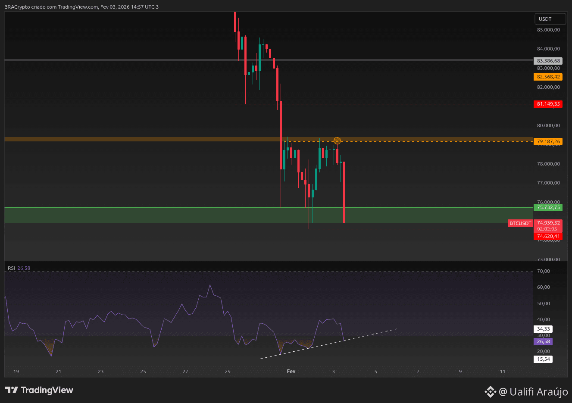The image size is (572, 403).
Task: Select the white 34,33 RSI label
Action: [543, 329]
